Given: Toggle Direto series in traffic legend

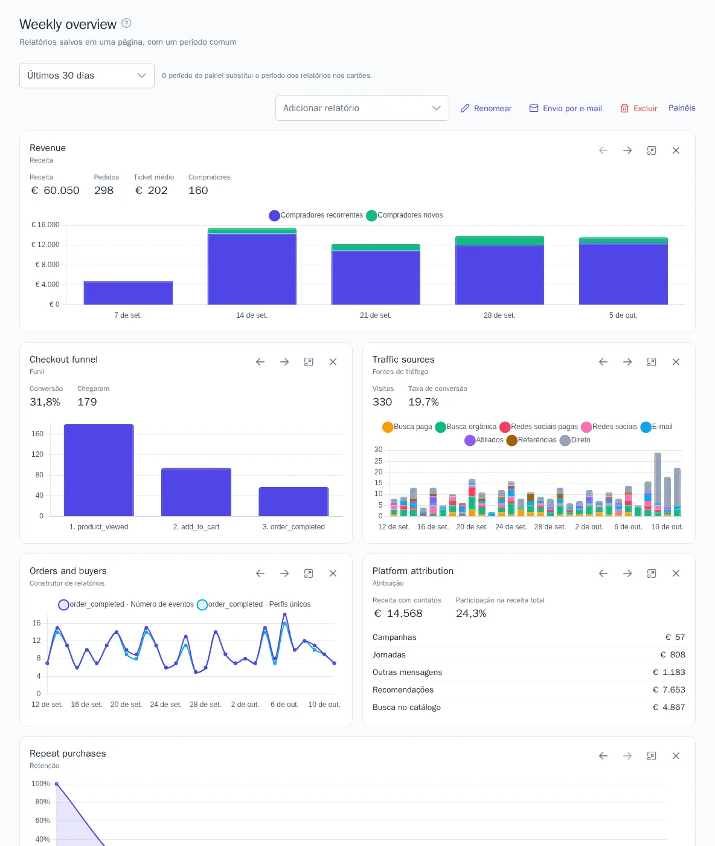Looking at the screenshot, I should coord(575,440).
